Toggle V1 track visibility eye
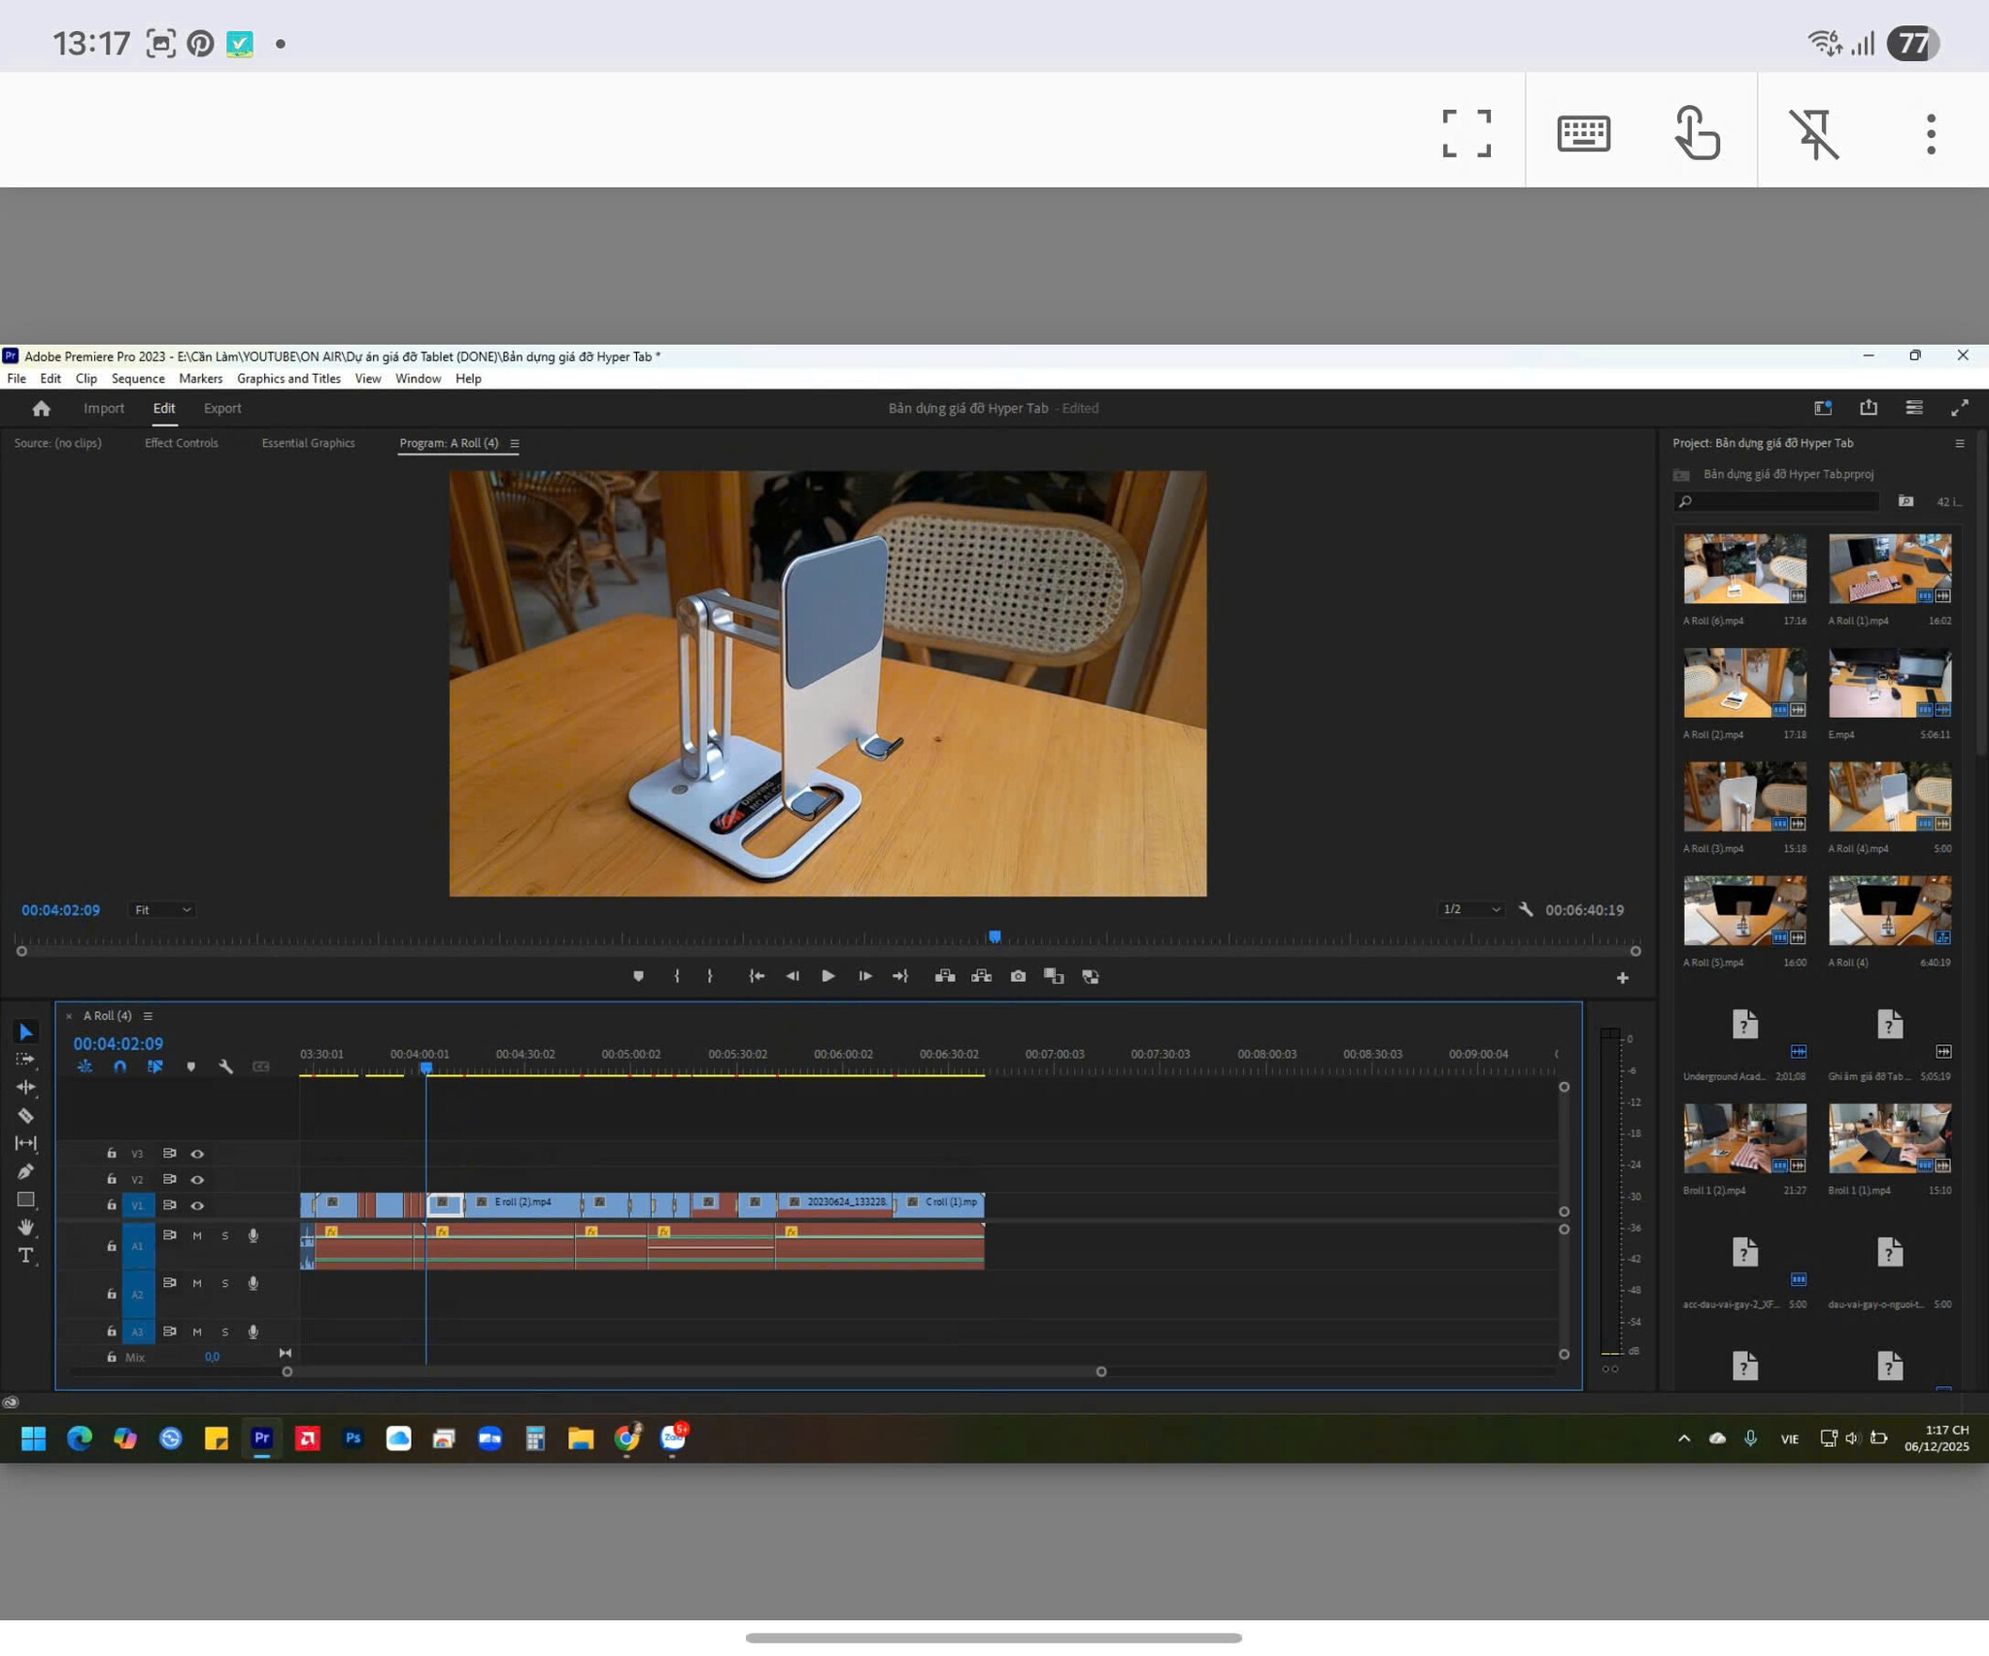This screenshot has height=1656, width=1989. pyautogui.click(x=197, y=1205)
